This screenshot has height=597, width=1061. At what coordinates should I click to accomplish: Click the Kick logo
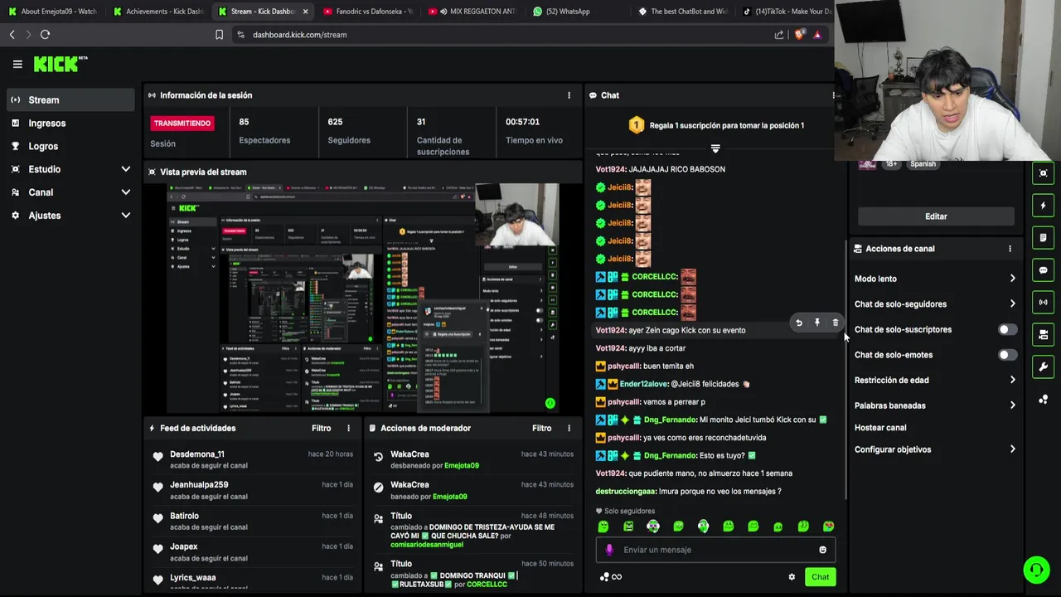[x=60, y=64]
